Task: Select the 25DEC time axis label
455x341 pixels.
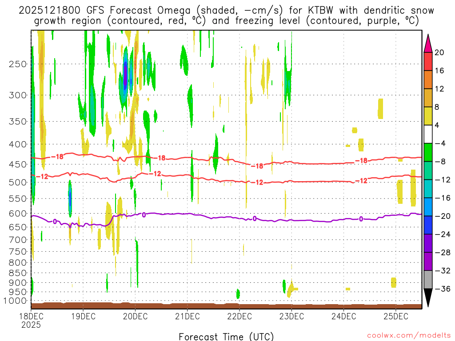Action: (395, 317)
